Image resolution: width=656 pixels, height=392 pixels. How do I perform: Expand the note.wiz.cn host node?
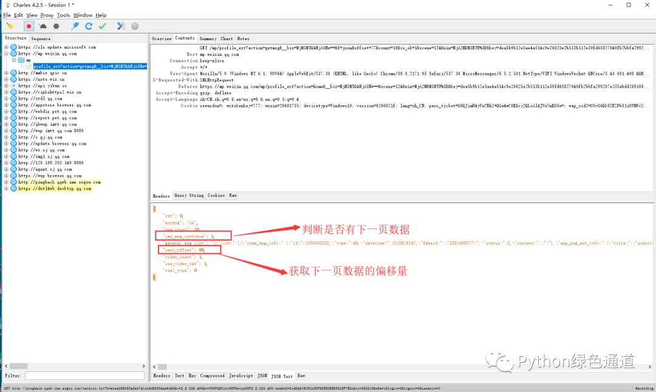[6, 79]
